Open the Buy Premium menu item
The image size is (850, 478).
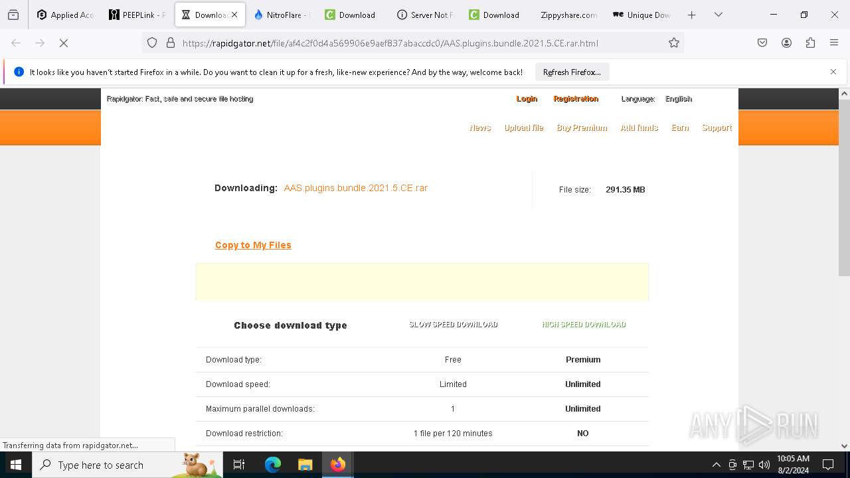pyautogui.click(x=582, y=127)
